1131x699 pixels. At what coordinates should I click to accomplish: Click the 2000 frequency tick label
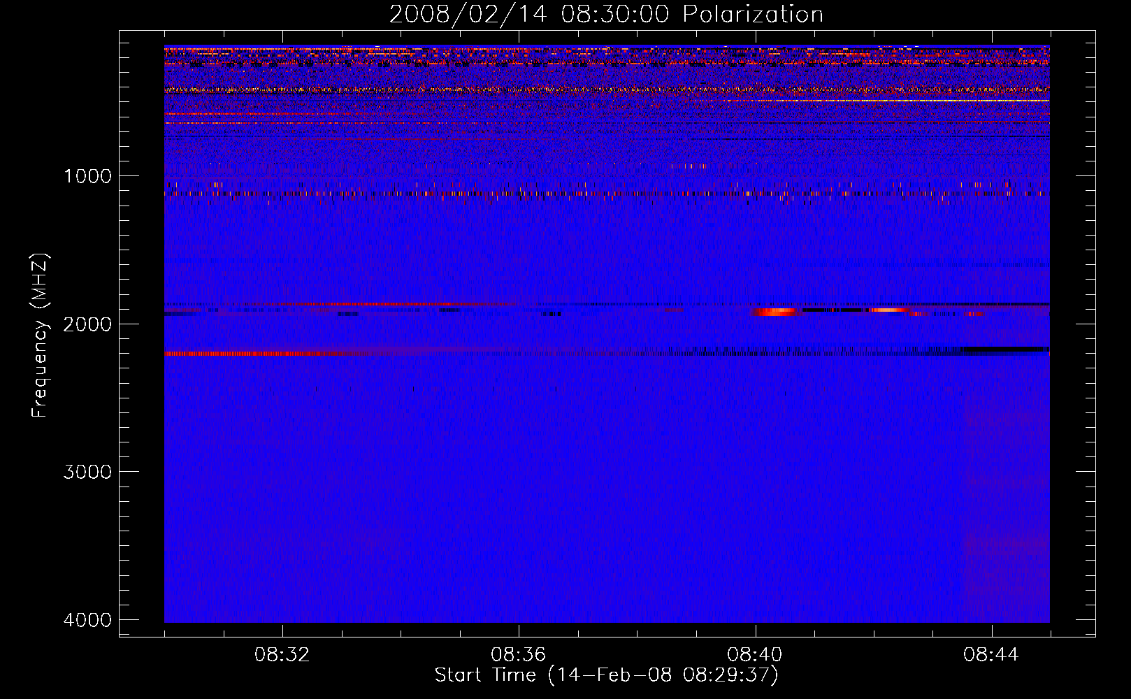pyautogui.click(x=88, y=324)
